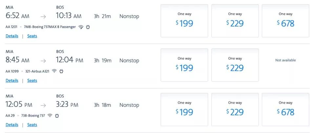Screen dimensions: 315x133
Task: Click Wi-Fi icon for flight AA 1099
Action: (54, 71)
